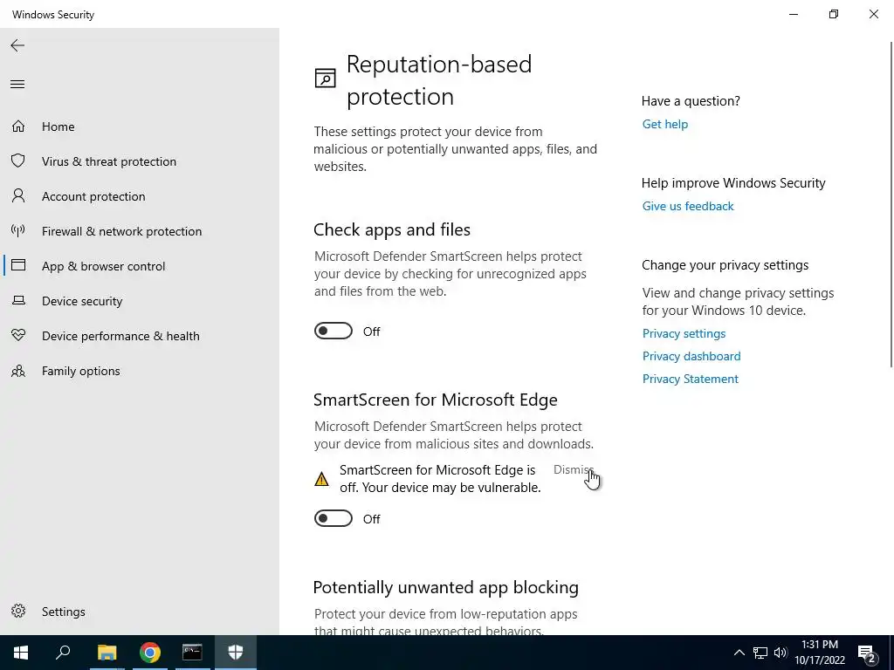Select App & browser control label
The height and width of the screenshot is (670, 894).
[x=103, y=266]
